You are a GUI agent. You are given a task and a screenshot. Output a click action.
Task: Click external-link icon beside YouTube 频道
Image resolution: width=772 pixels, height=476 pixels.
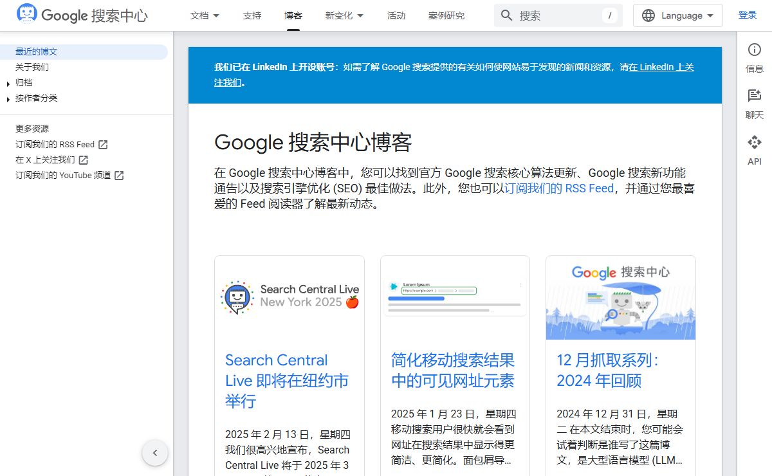119,176
